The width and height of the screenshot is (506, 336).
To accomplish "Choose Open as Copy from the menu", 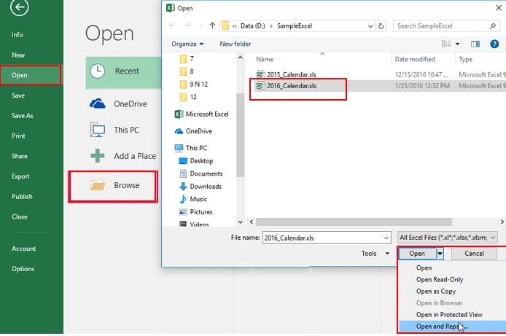I will click(x=436, y=292).
